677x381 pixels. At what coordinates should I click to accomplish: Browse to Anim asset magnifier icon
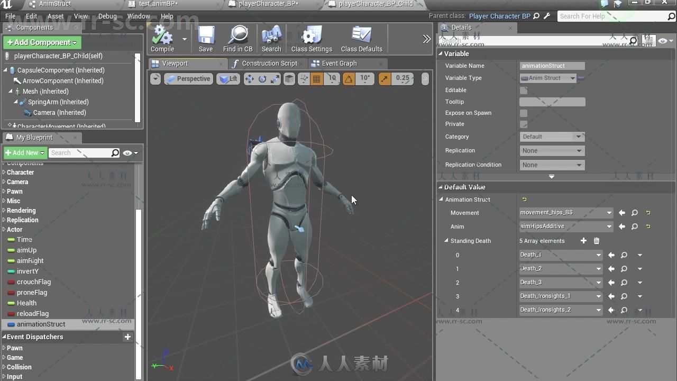coord(635,226)
